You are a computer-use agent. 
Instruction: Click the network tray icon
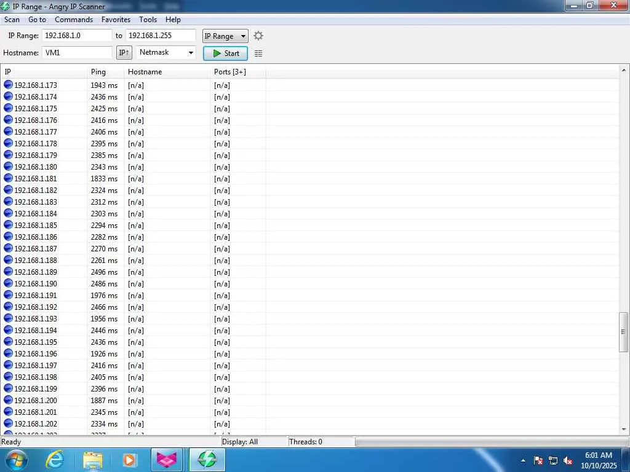click(x=553, y=460)
